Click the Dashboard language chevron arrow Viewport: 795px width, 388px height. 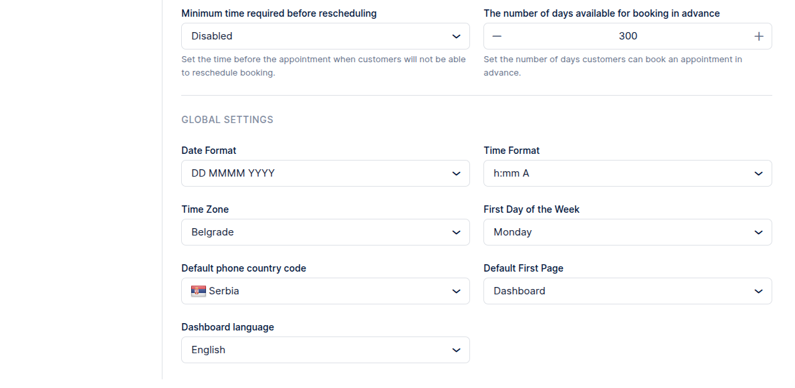tap(456, 350)
